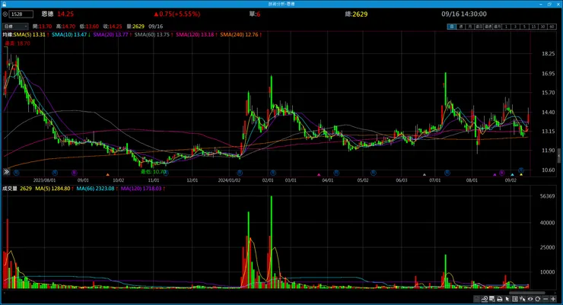
Task: Click the dimmed first icon in bottom toolbar
Action: [x=476, y=299]
